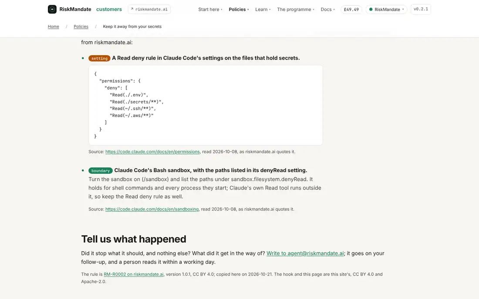This screenshot has height=299, width=479.
Task: Open the riskmandate.ai external link chip
Action: click(x=149, y=9)
